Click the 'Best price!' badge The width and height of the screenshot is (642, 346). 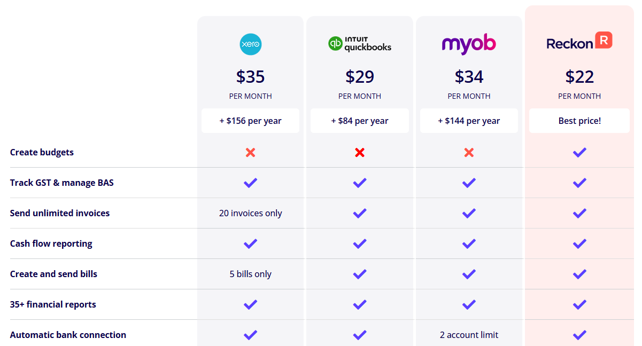pos(579,121)
